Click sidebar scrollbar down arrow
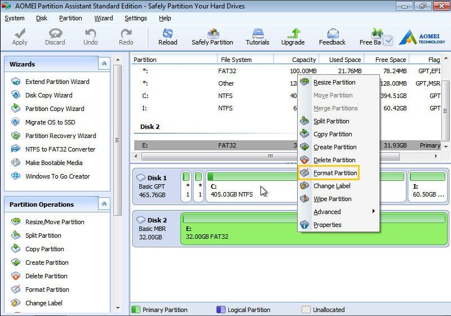Image resolution: width=451 pixels, height=316 pixels. point(118,308)
